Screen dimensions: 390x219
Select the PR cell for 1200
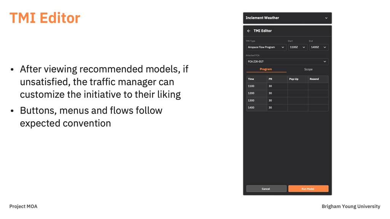point(277,94)
